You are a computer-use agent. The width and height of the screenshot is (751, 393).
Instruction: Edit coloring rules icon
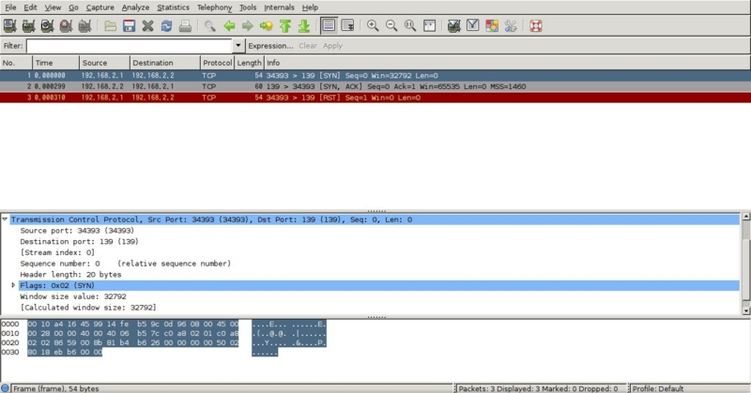point(492,26)
